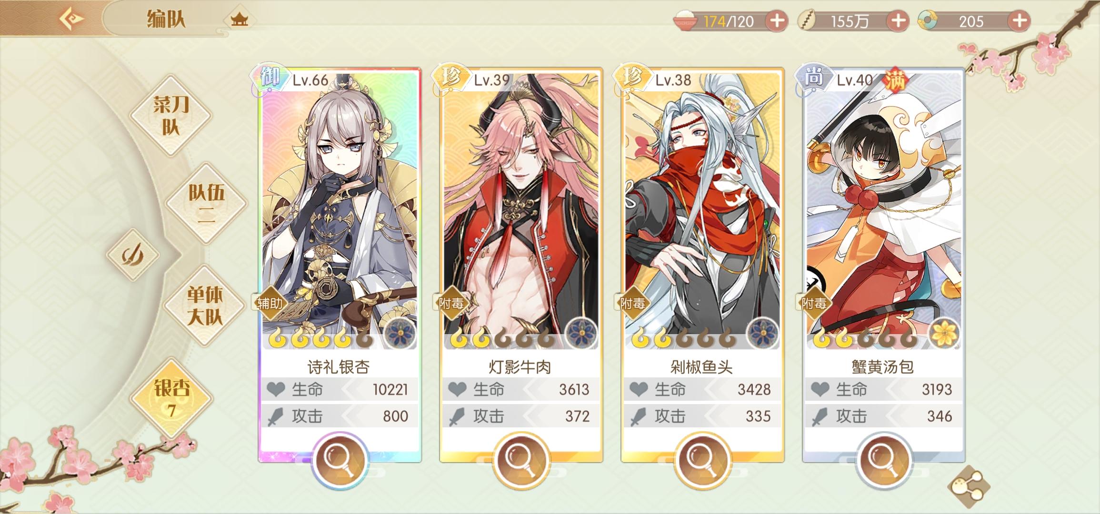Tap the back arrow icon

click(71, 19)
